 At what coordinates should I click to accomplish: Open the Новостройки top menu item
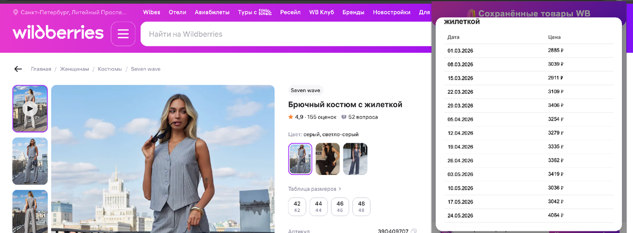point(391,12)
